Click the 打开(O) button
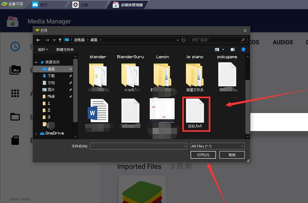This screenshot has width=308, height=203. point(203,155)
